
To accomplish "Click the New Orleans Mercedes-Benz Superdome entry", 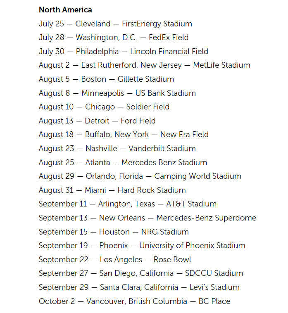I will [148, 218].
